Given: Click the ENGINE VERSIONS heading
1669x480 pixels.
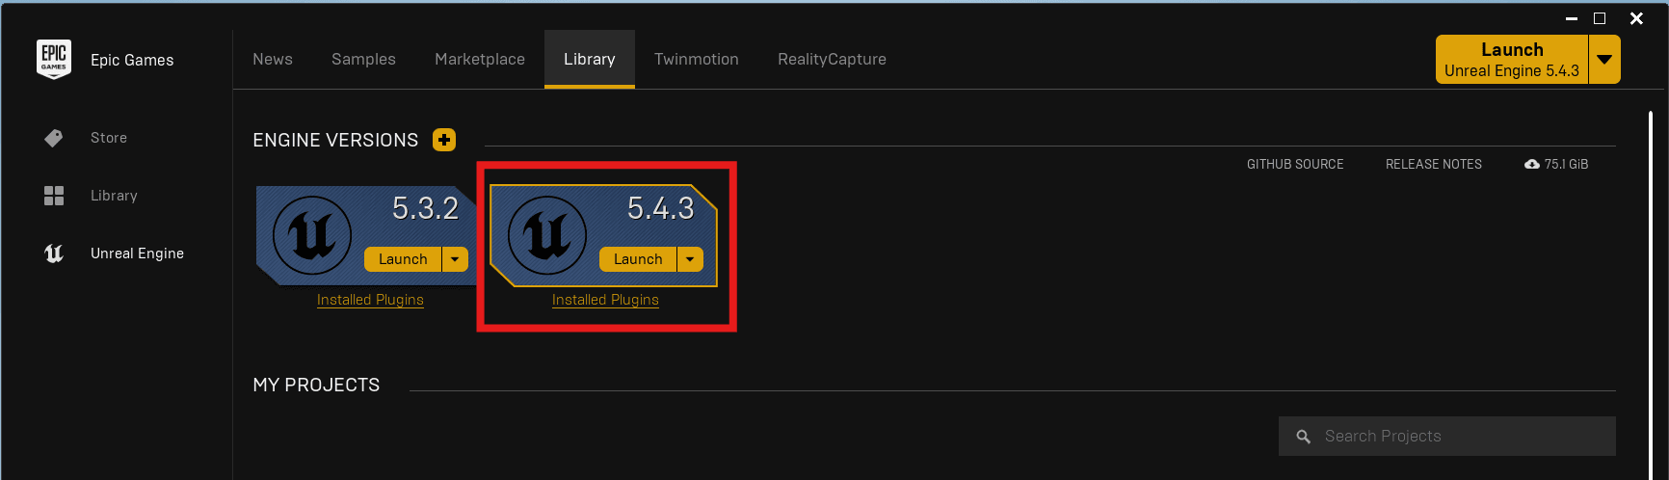Looking at the screenshot, I should 335,141.
